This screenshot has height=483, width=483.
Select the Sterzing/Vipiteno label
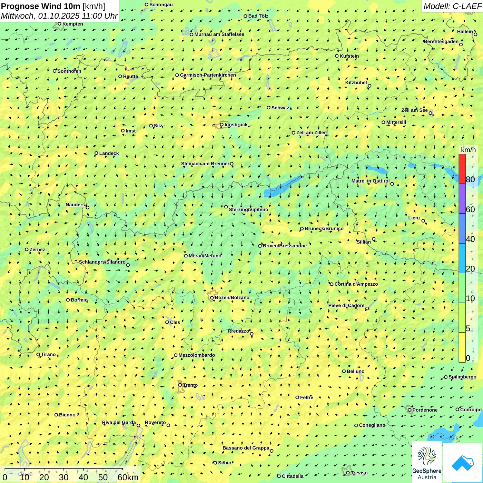[248, 209]
